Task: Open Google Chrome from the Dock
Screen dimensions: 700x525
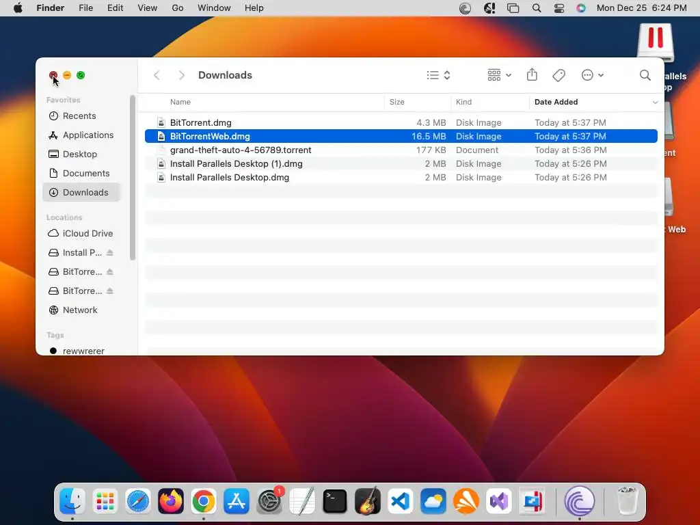Action: [x=204, y=501]
